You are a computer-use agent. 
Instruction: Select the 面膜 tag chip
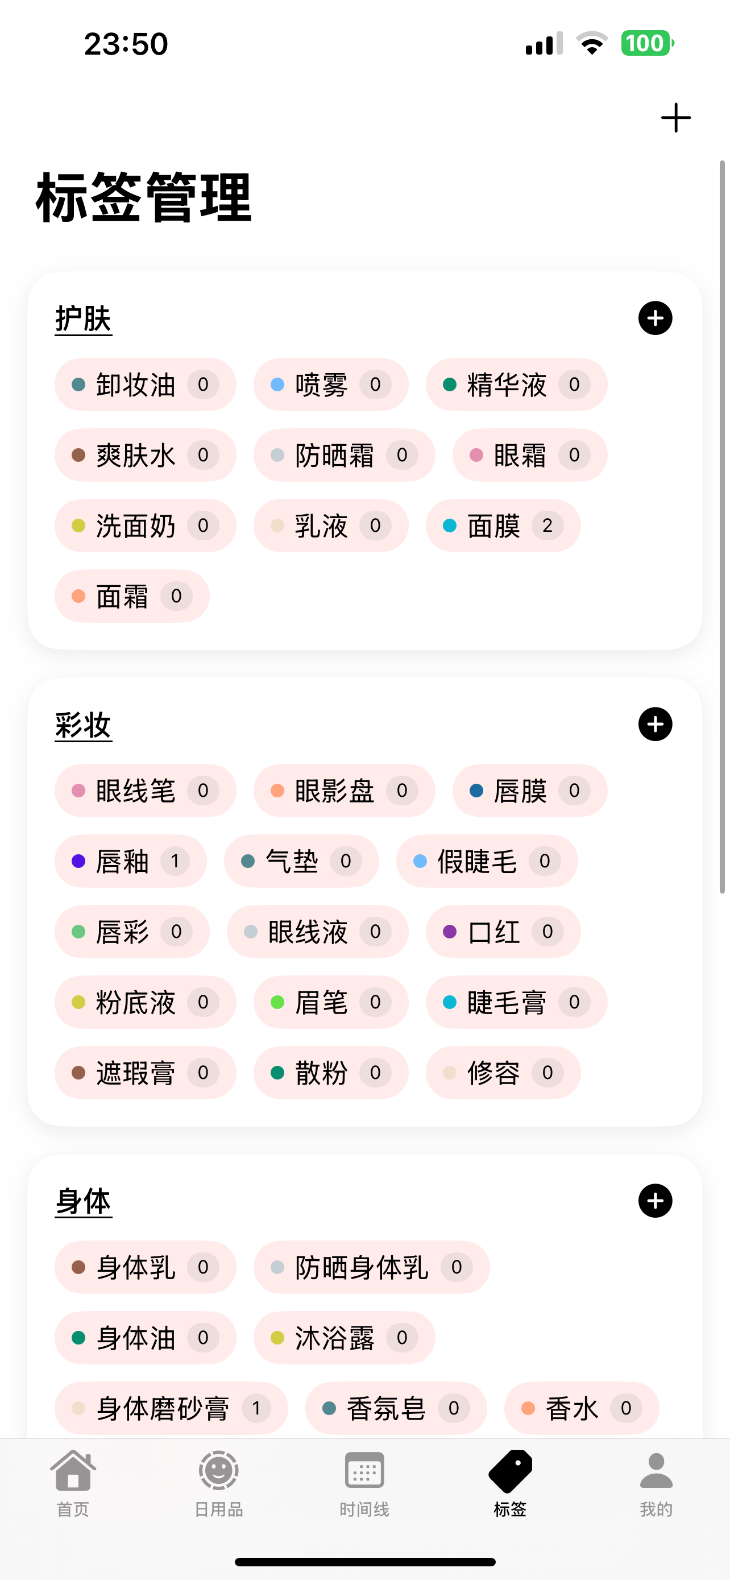(503, 526)
